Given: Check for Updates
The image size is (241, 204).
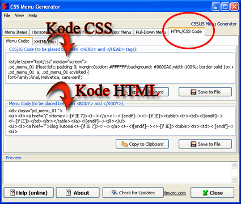Looking at the screenshot, I should (133, 193).
